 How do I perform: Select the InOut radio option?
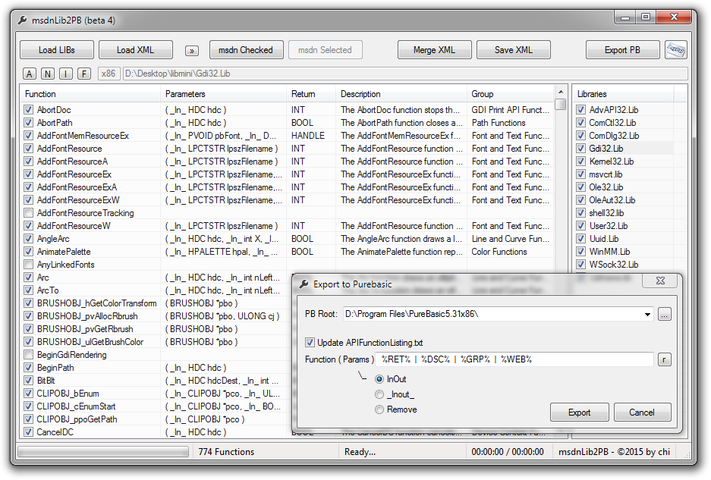point(379,379)
